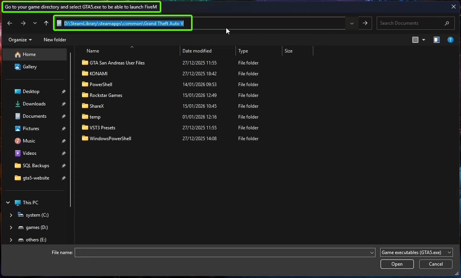Expand the address bar history dropdown
The height and width of the screenshot is (278, 461).
click(x=352, y=23)
